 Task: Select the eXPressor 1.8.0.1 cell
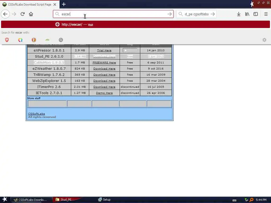[x=49, y=50]
